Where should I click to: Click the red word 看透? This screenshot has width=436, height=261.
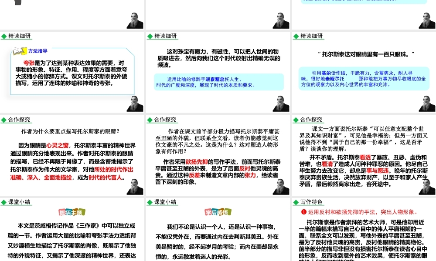365,157
